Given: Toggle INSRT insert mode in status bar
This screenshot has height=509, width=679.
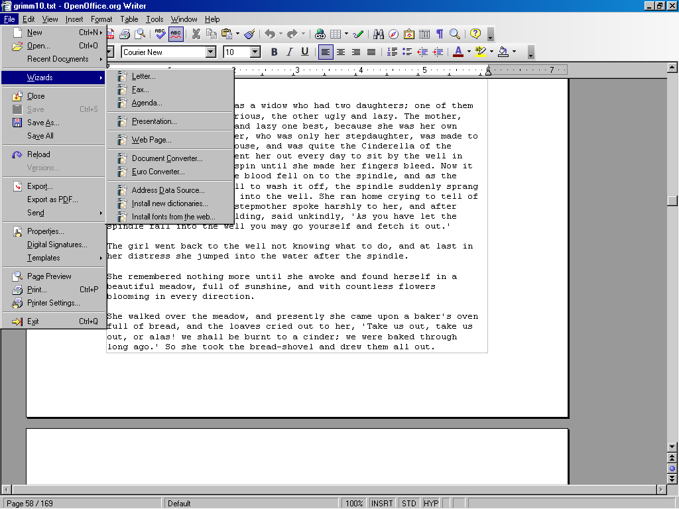Looking at the screenshot, I should (382, 504).
